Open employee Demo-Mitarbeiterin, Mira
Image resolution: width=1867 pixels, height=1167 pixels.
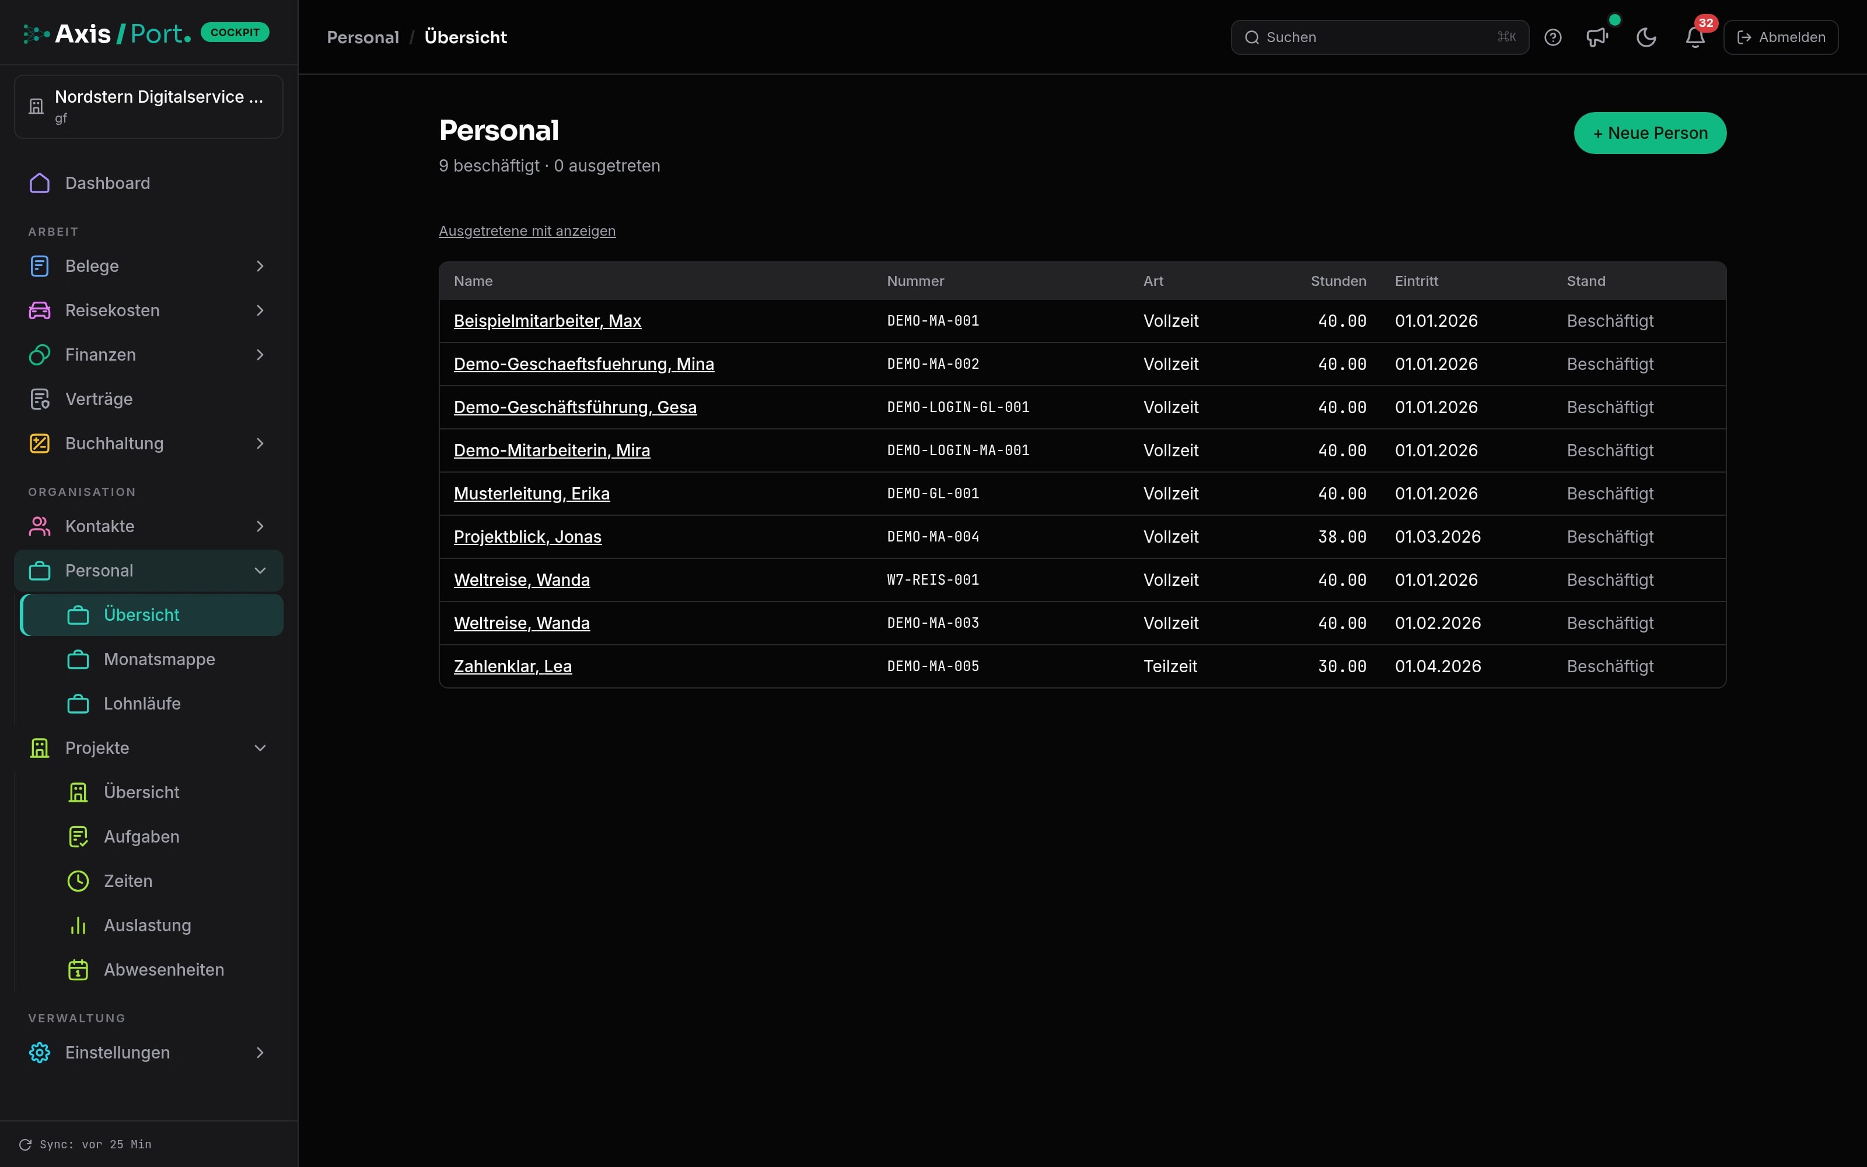(551, 450)
